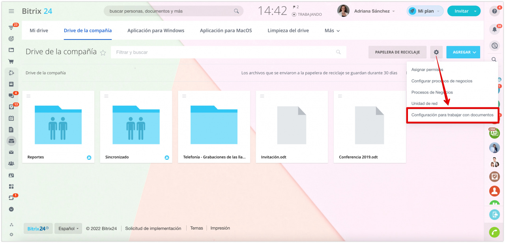Focus the top search personas field
This screenshot has width=505, height=243.
click(174, 11)
